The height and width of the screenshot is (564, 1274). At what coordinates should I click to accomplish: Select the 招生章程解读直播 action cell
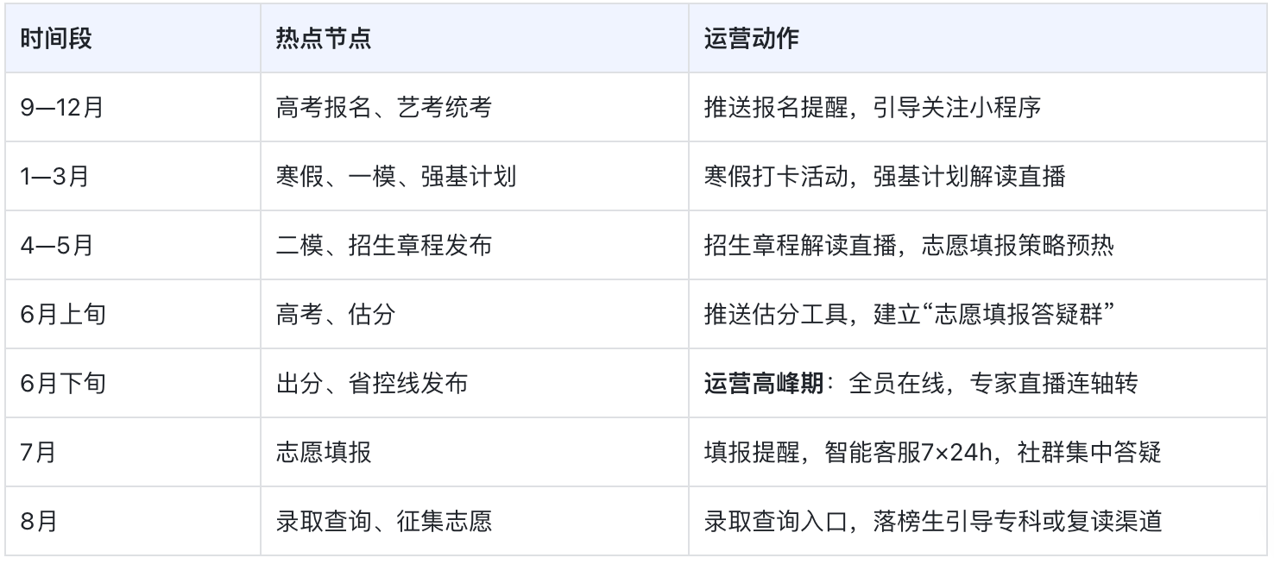coord(909,246)
